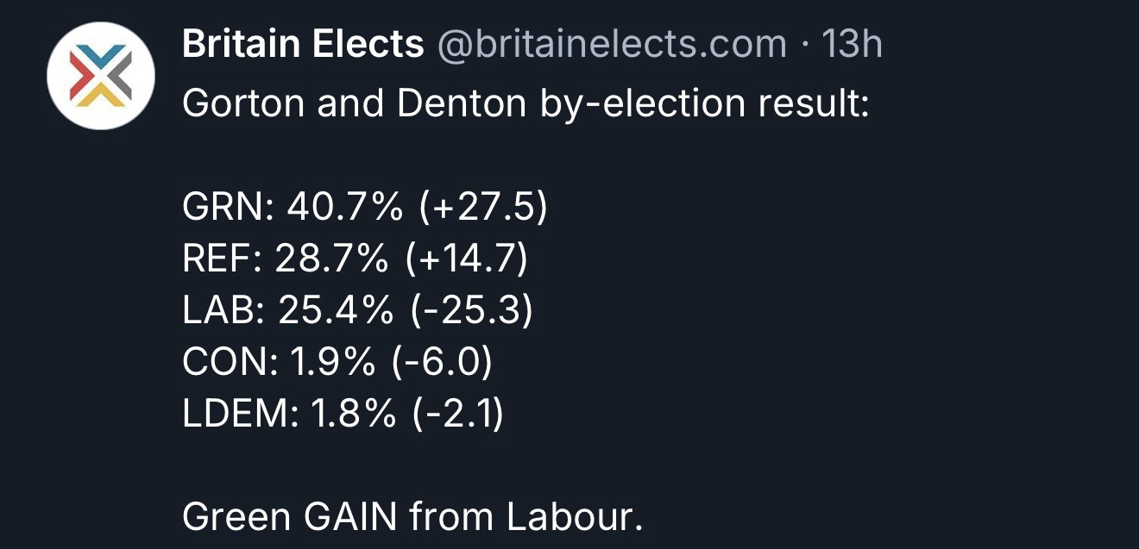Screen dimensions: 1139x549
Task: Open the post's 13h timestamp
Action: coord(851,45)
